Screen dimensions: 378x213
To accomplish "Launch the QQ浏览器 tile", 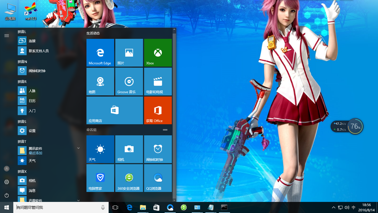I will [x=158, y=178].
